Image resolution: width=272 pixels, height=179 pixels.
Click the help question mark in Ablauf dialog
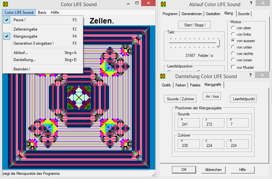251,3
